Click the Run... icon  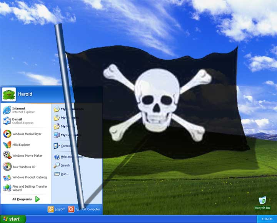click(x=57, y=174)
